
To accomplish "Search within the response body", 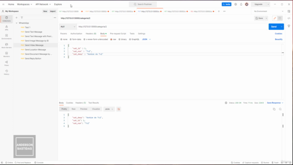I will [x=280, y=109].
